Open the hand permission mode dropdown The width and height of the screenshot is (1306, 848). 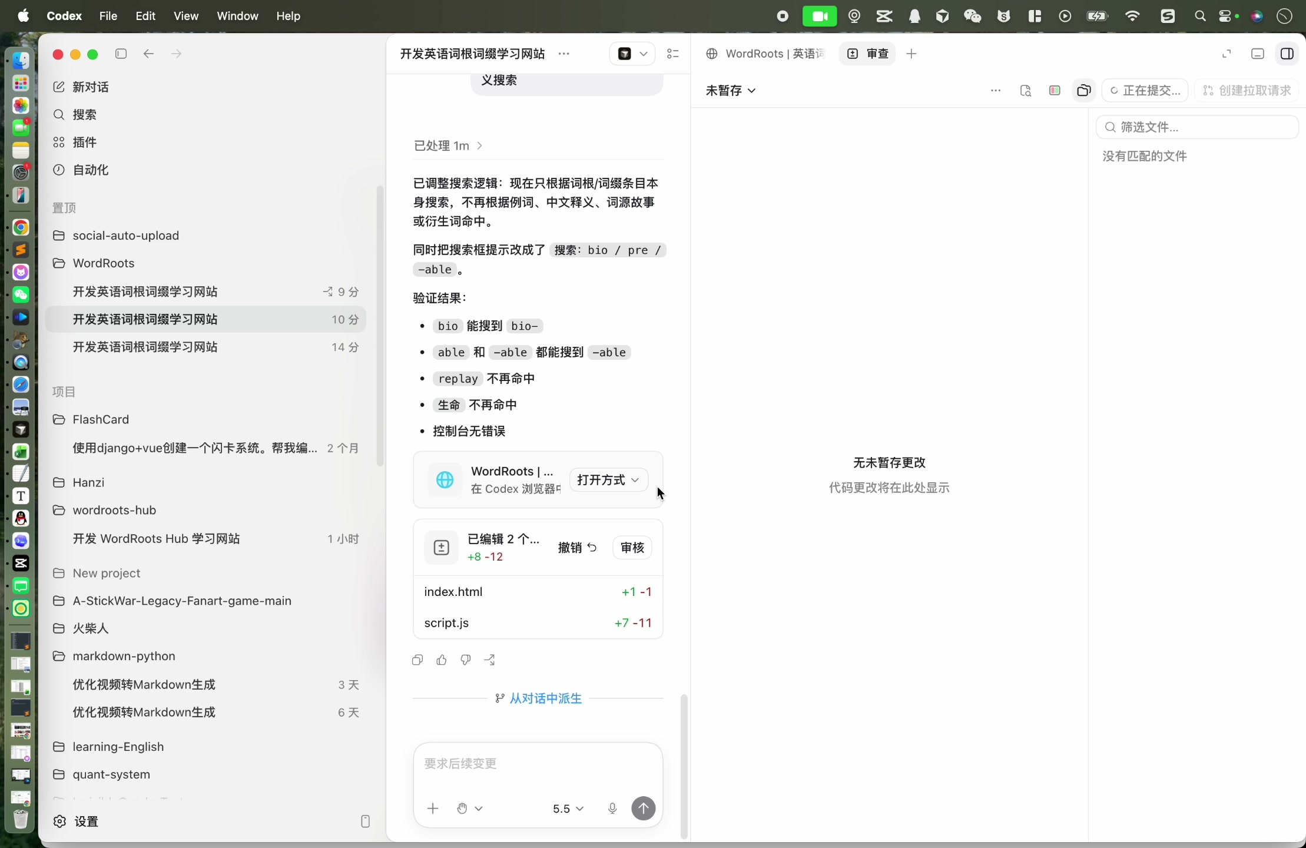(x=470, y=809)
